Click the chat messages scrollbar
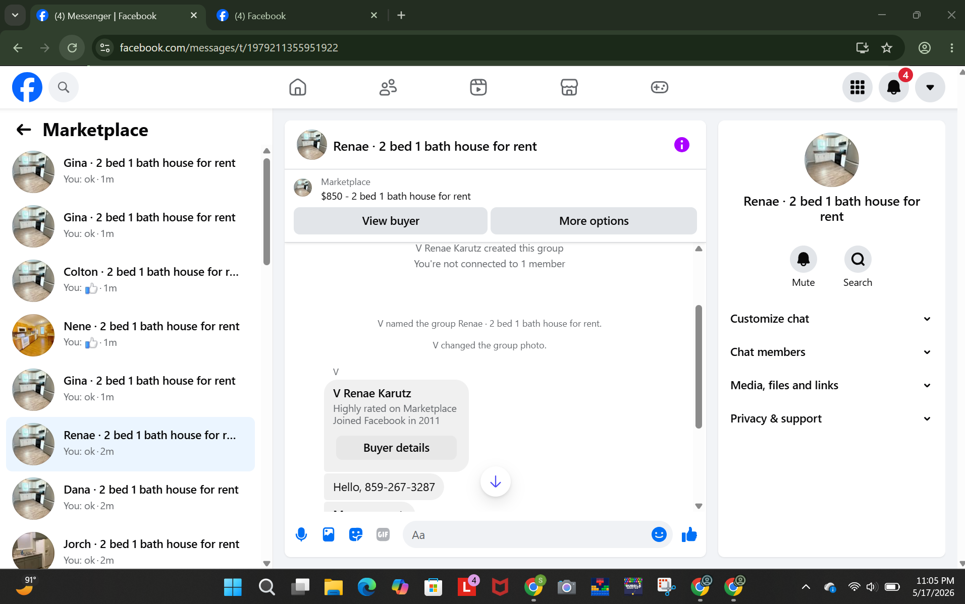Viewport: 965px width, 604px height. click(699, 367)
